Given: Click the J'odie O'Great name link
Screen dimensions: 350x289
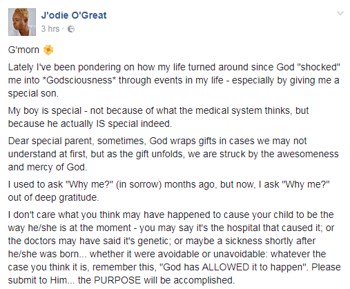Looking at the screenshot, I should (74, 15).
